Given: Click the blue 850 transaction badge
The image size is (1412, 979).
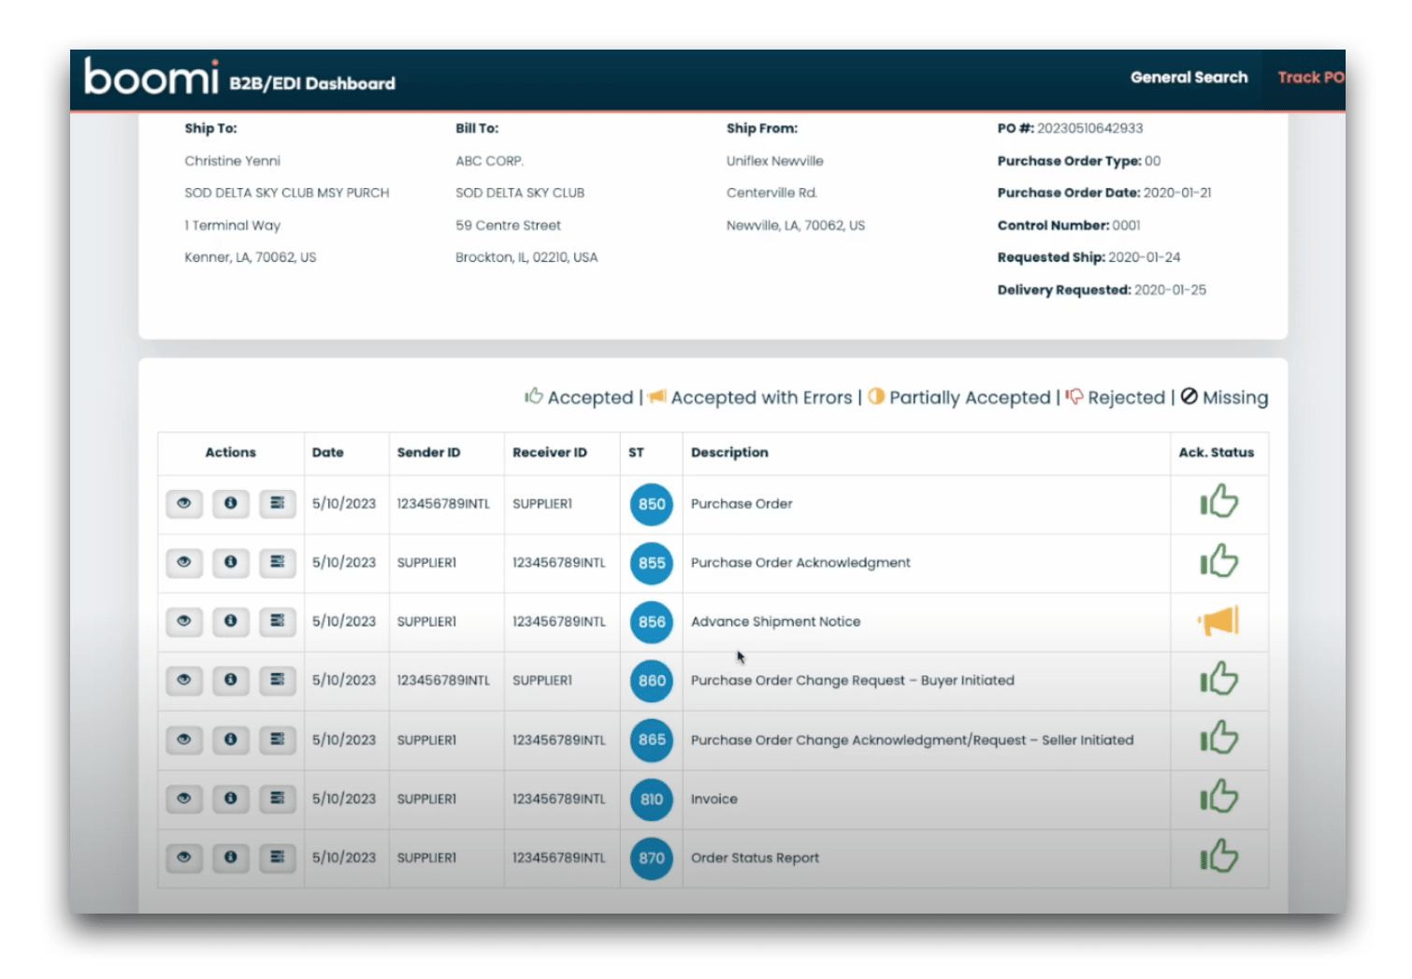Looking at the screenshot, I should tap(652, 504).
